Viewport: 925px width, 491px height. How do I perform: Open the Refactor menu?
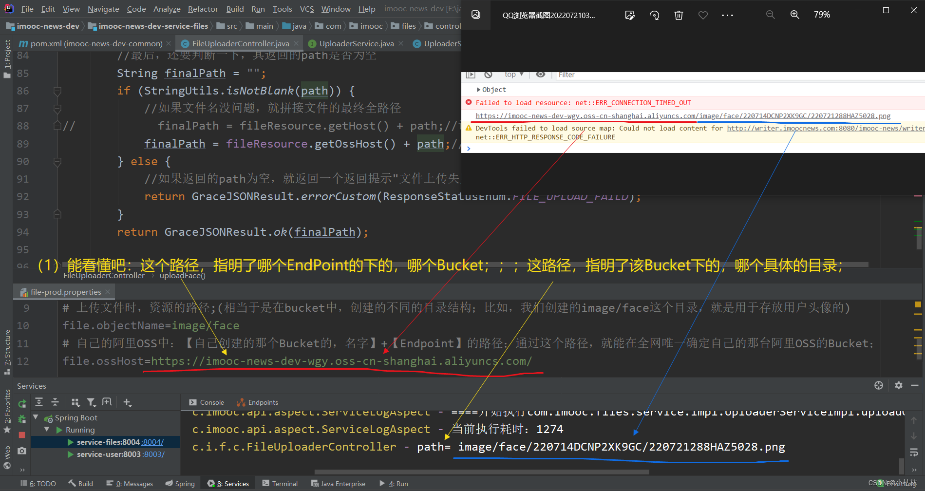coord(203,9)
